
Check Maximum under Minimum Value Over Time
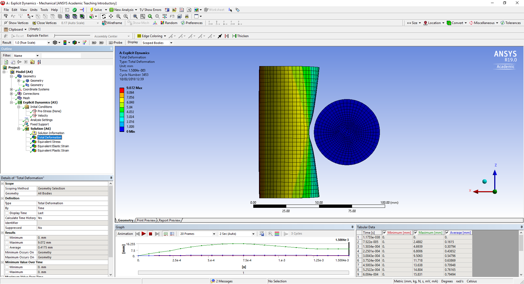[x=7, y=272]
